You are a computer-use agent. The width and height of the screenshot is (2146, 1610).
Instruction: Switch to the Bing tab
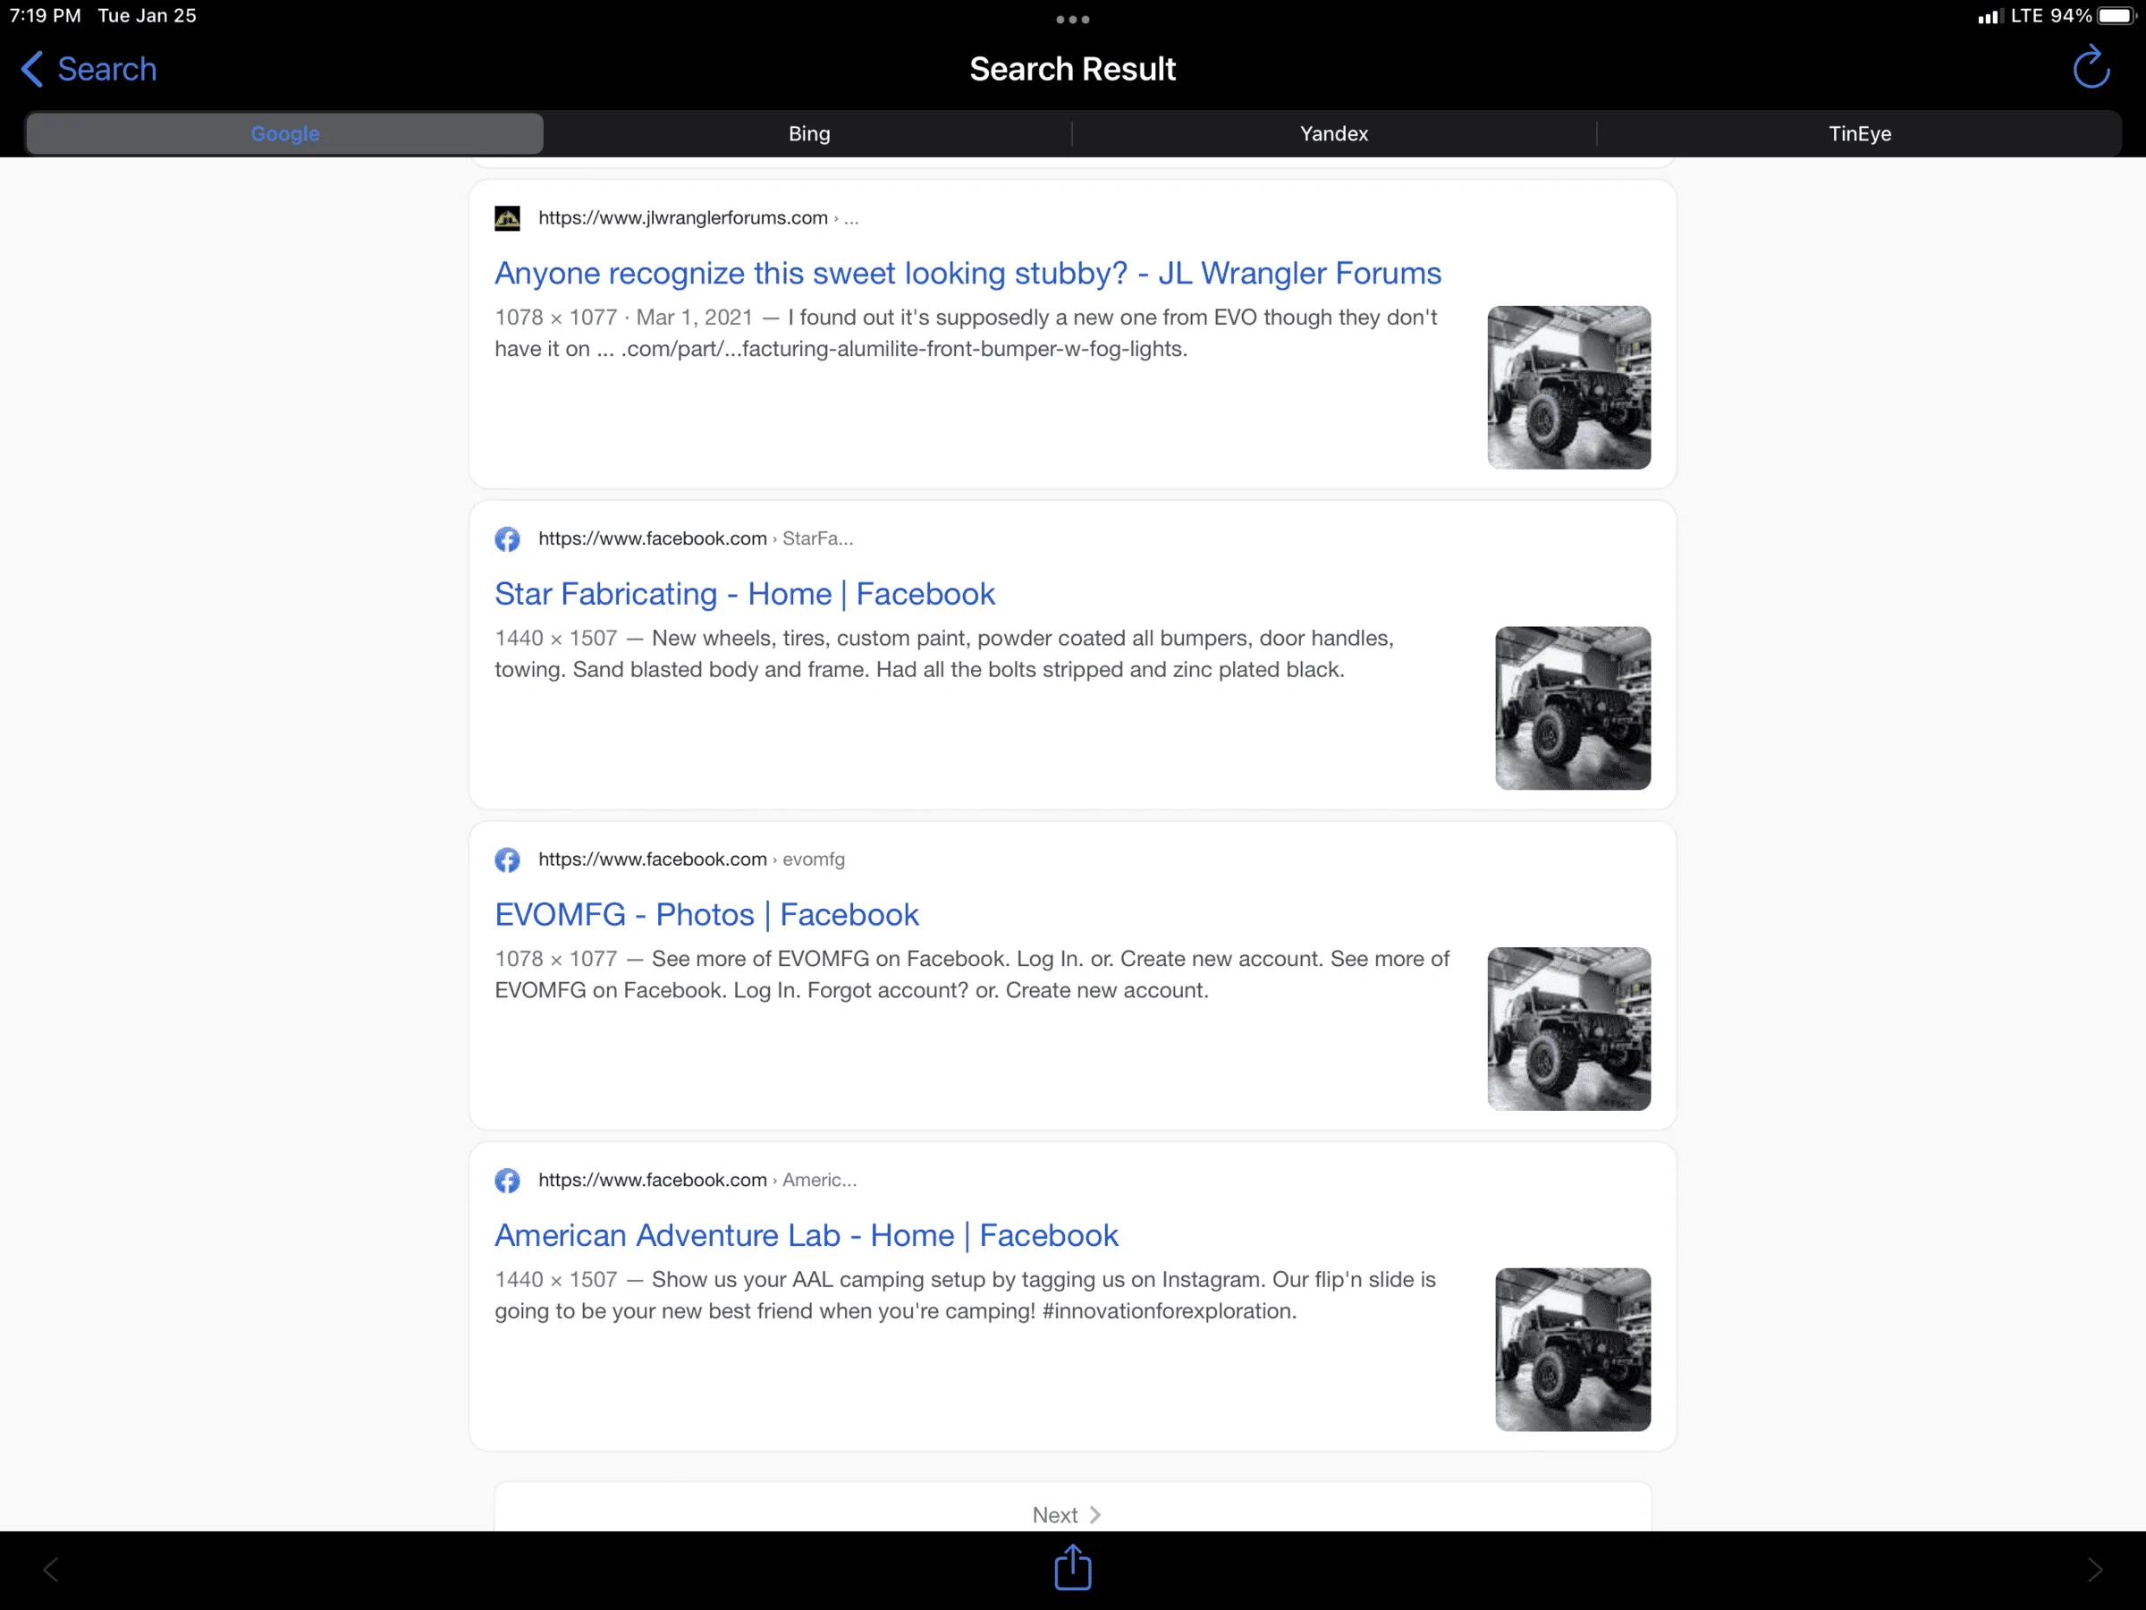pyautogui.click(x=809, y=133)
